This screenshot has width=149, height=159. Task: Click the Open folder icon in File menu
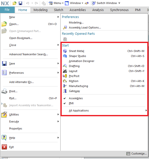(4, 24)
